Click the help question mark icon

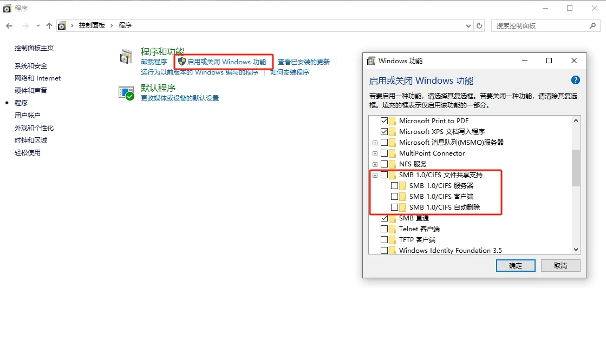(x=575, y=80)
